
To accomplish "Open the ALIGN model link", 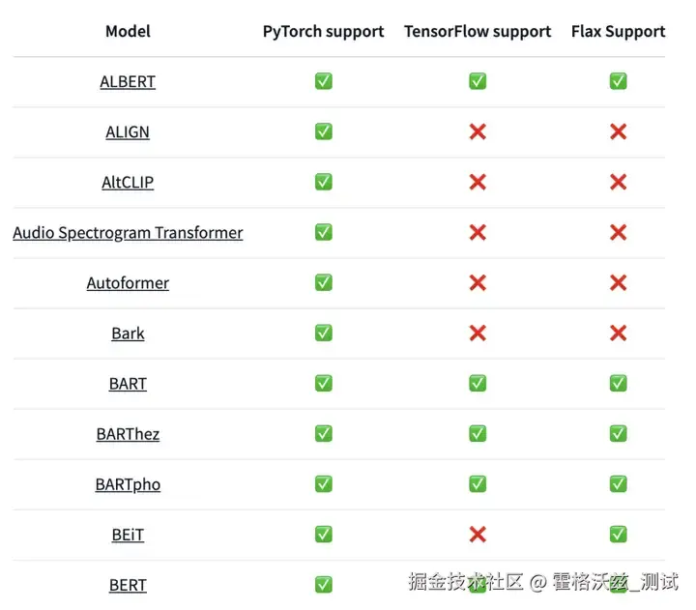I will pos(128,132).
